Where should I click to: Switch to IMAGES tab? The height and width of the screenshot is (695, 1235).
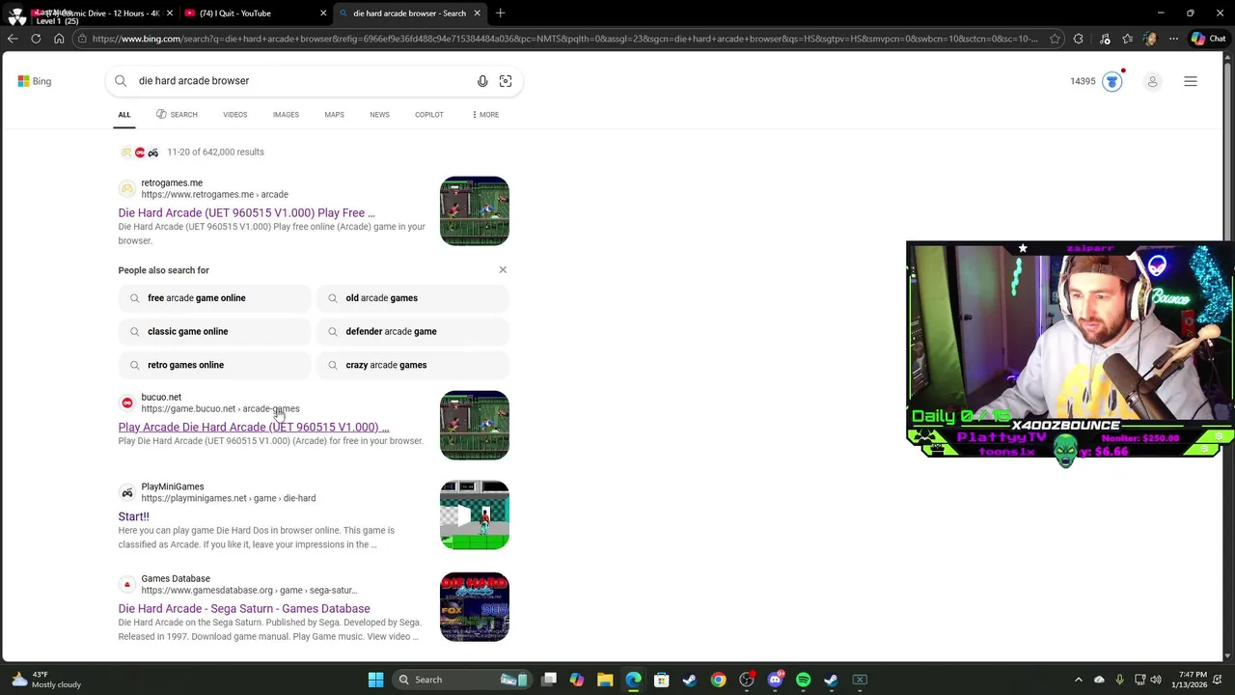(x=286, y=115)
